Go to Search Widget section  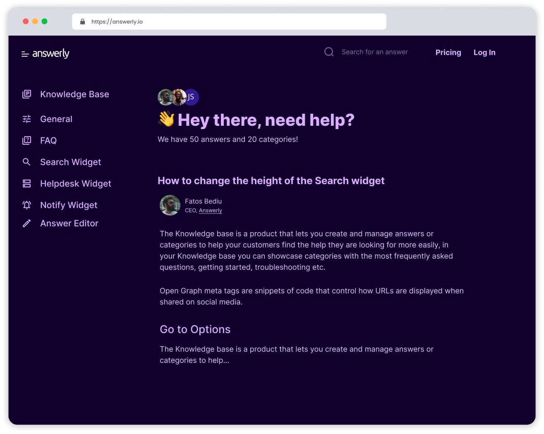[x=70, y=162]
